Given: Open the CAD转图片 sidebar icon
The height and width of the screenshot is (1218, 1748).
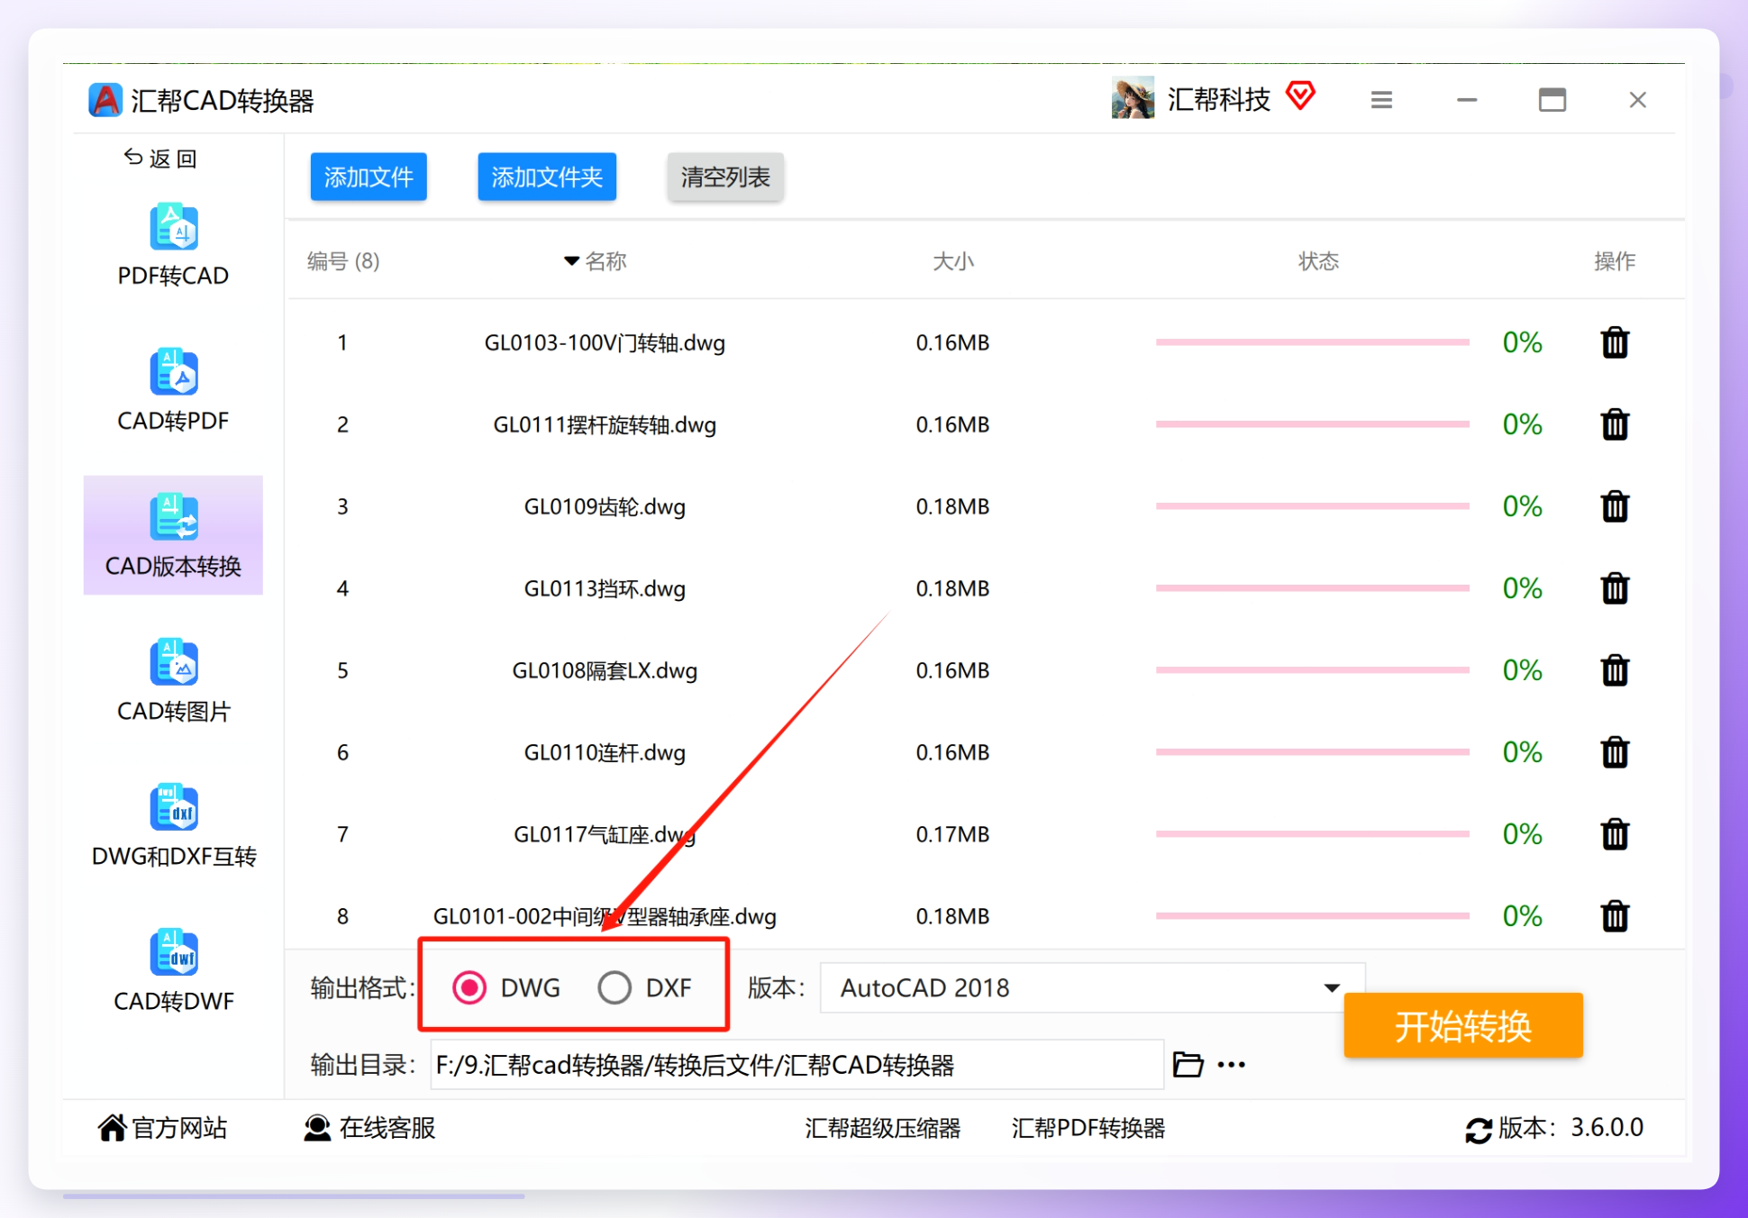Looking at the screenshot, I should [x=173, y=662].
